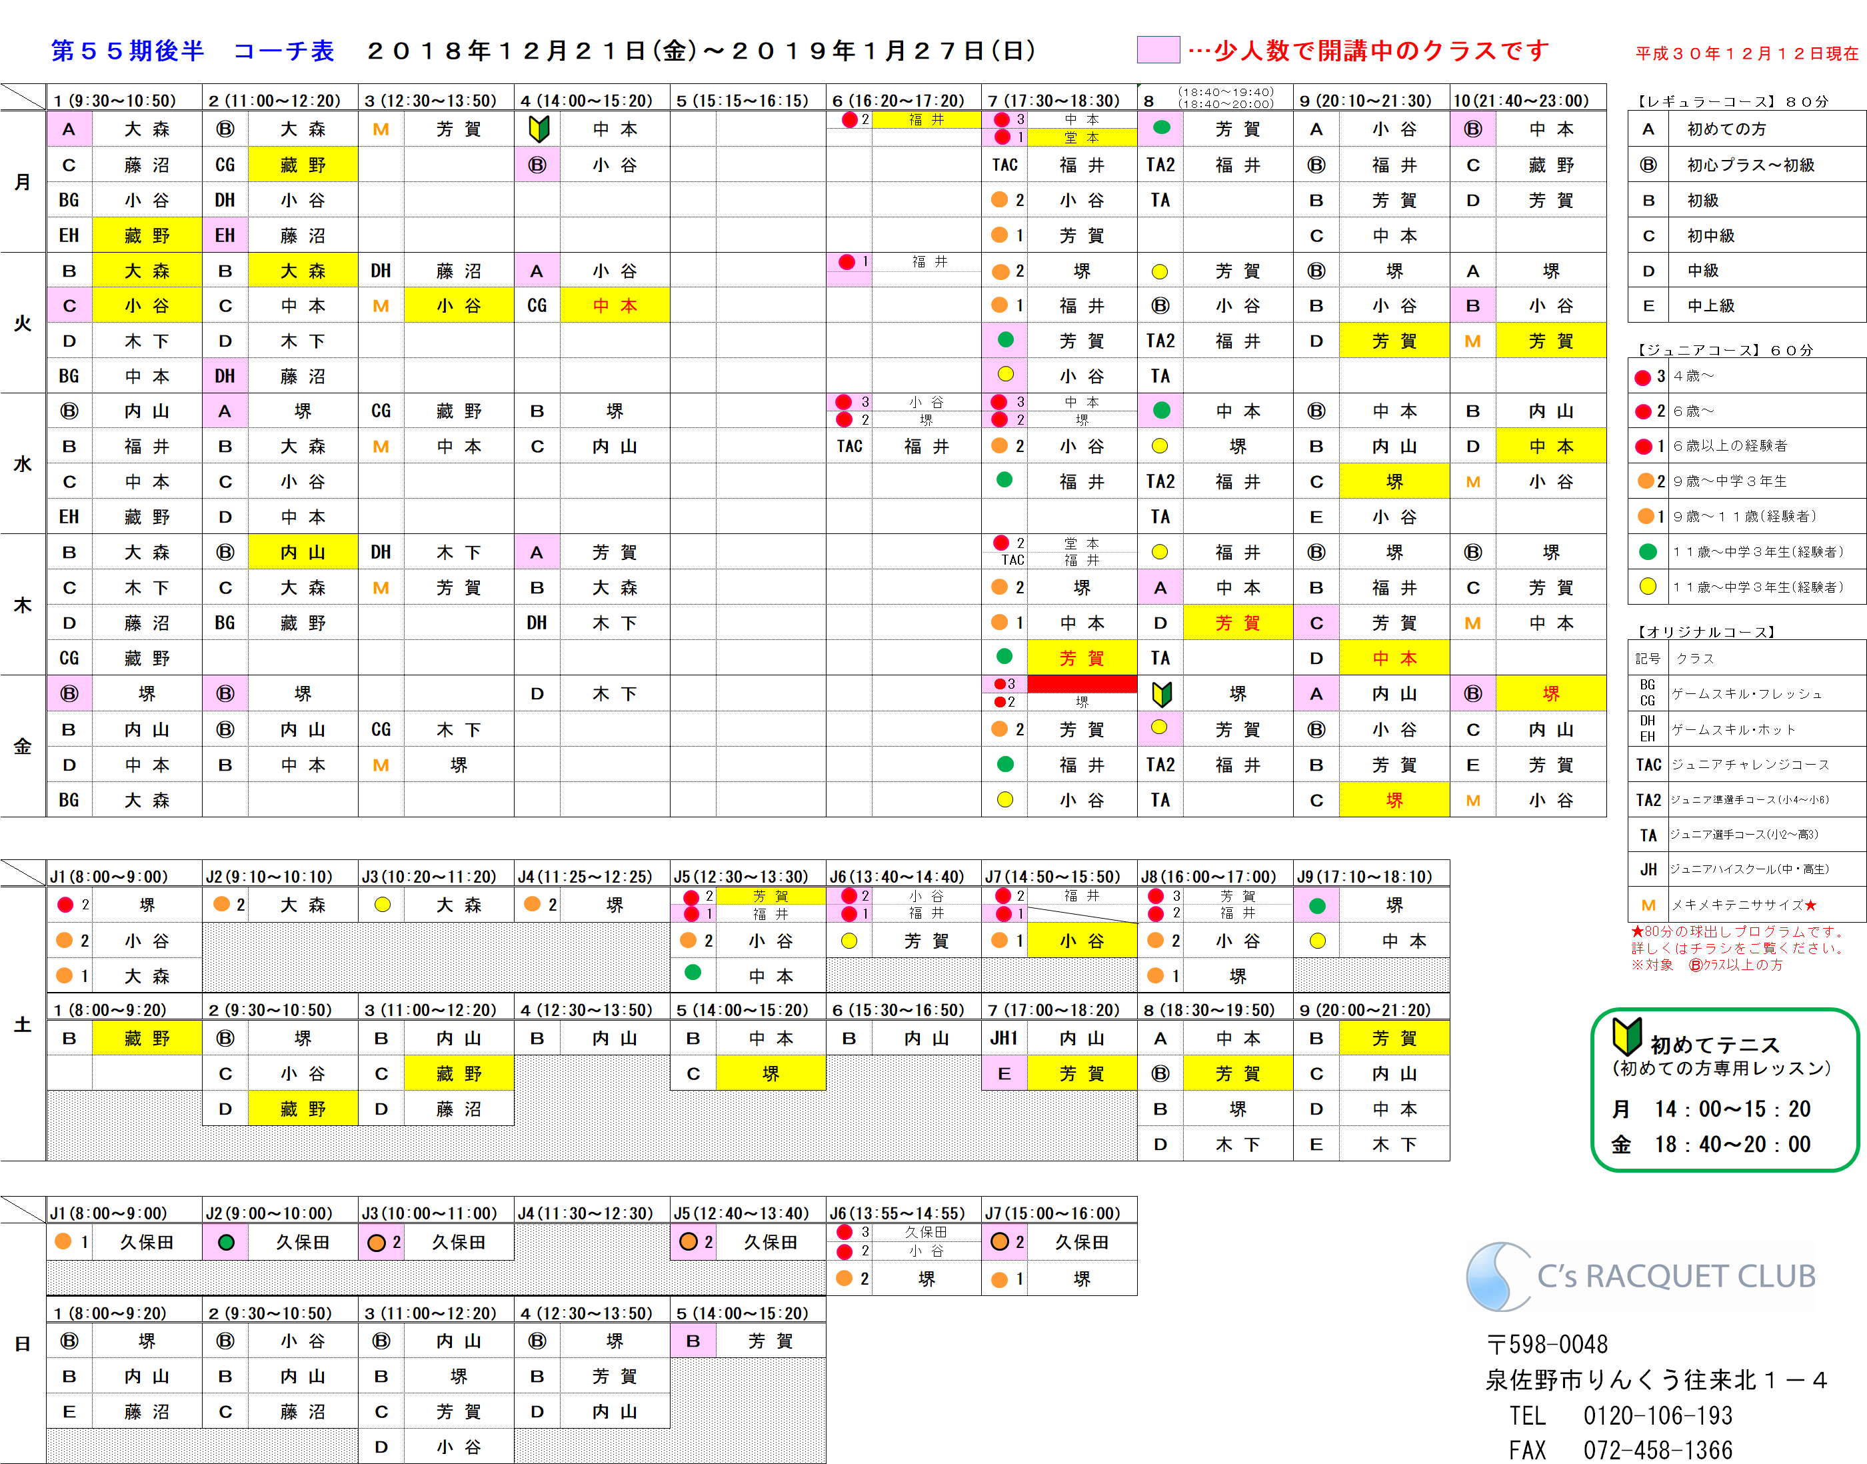Click the 初めてテニス heading in the green box
This screenshot has height=1464, width=1867.
click(x=1714, y=1045)
